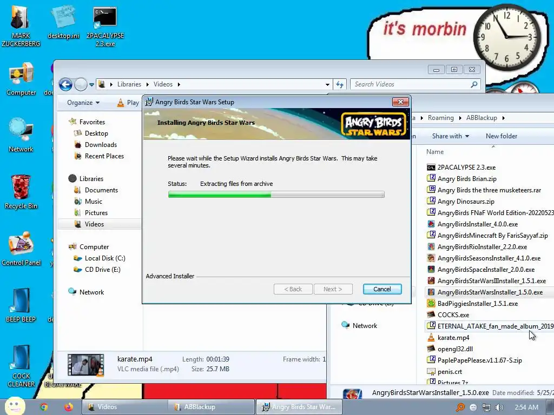
Task: Switch to Videos taskbar window
Action: pyautogui.click(x=125, y=407)
